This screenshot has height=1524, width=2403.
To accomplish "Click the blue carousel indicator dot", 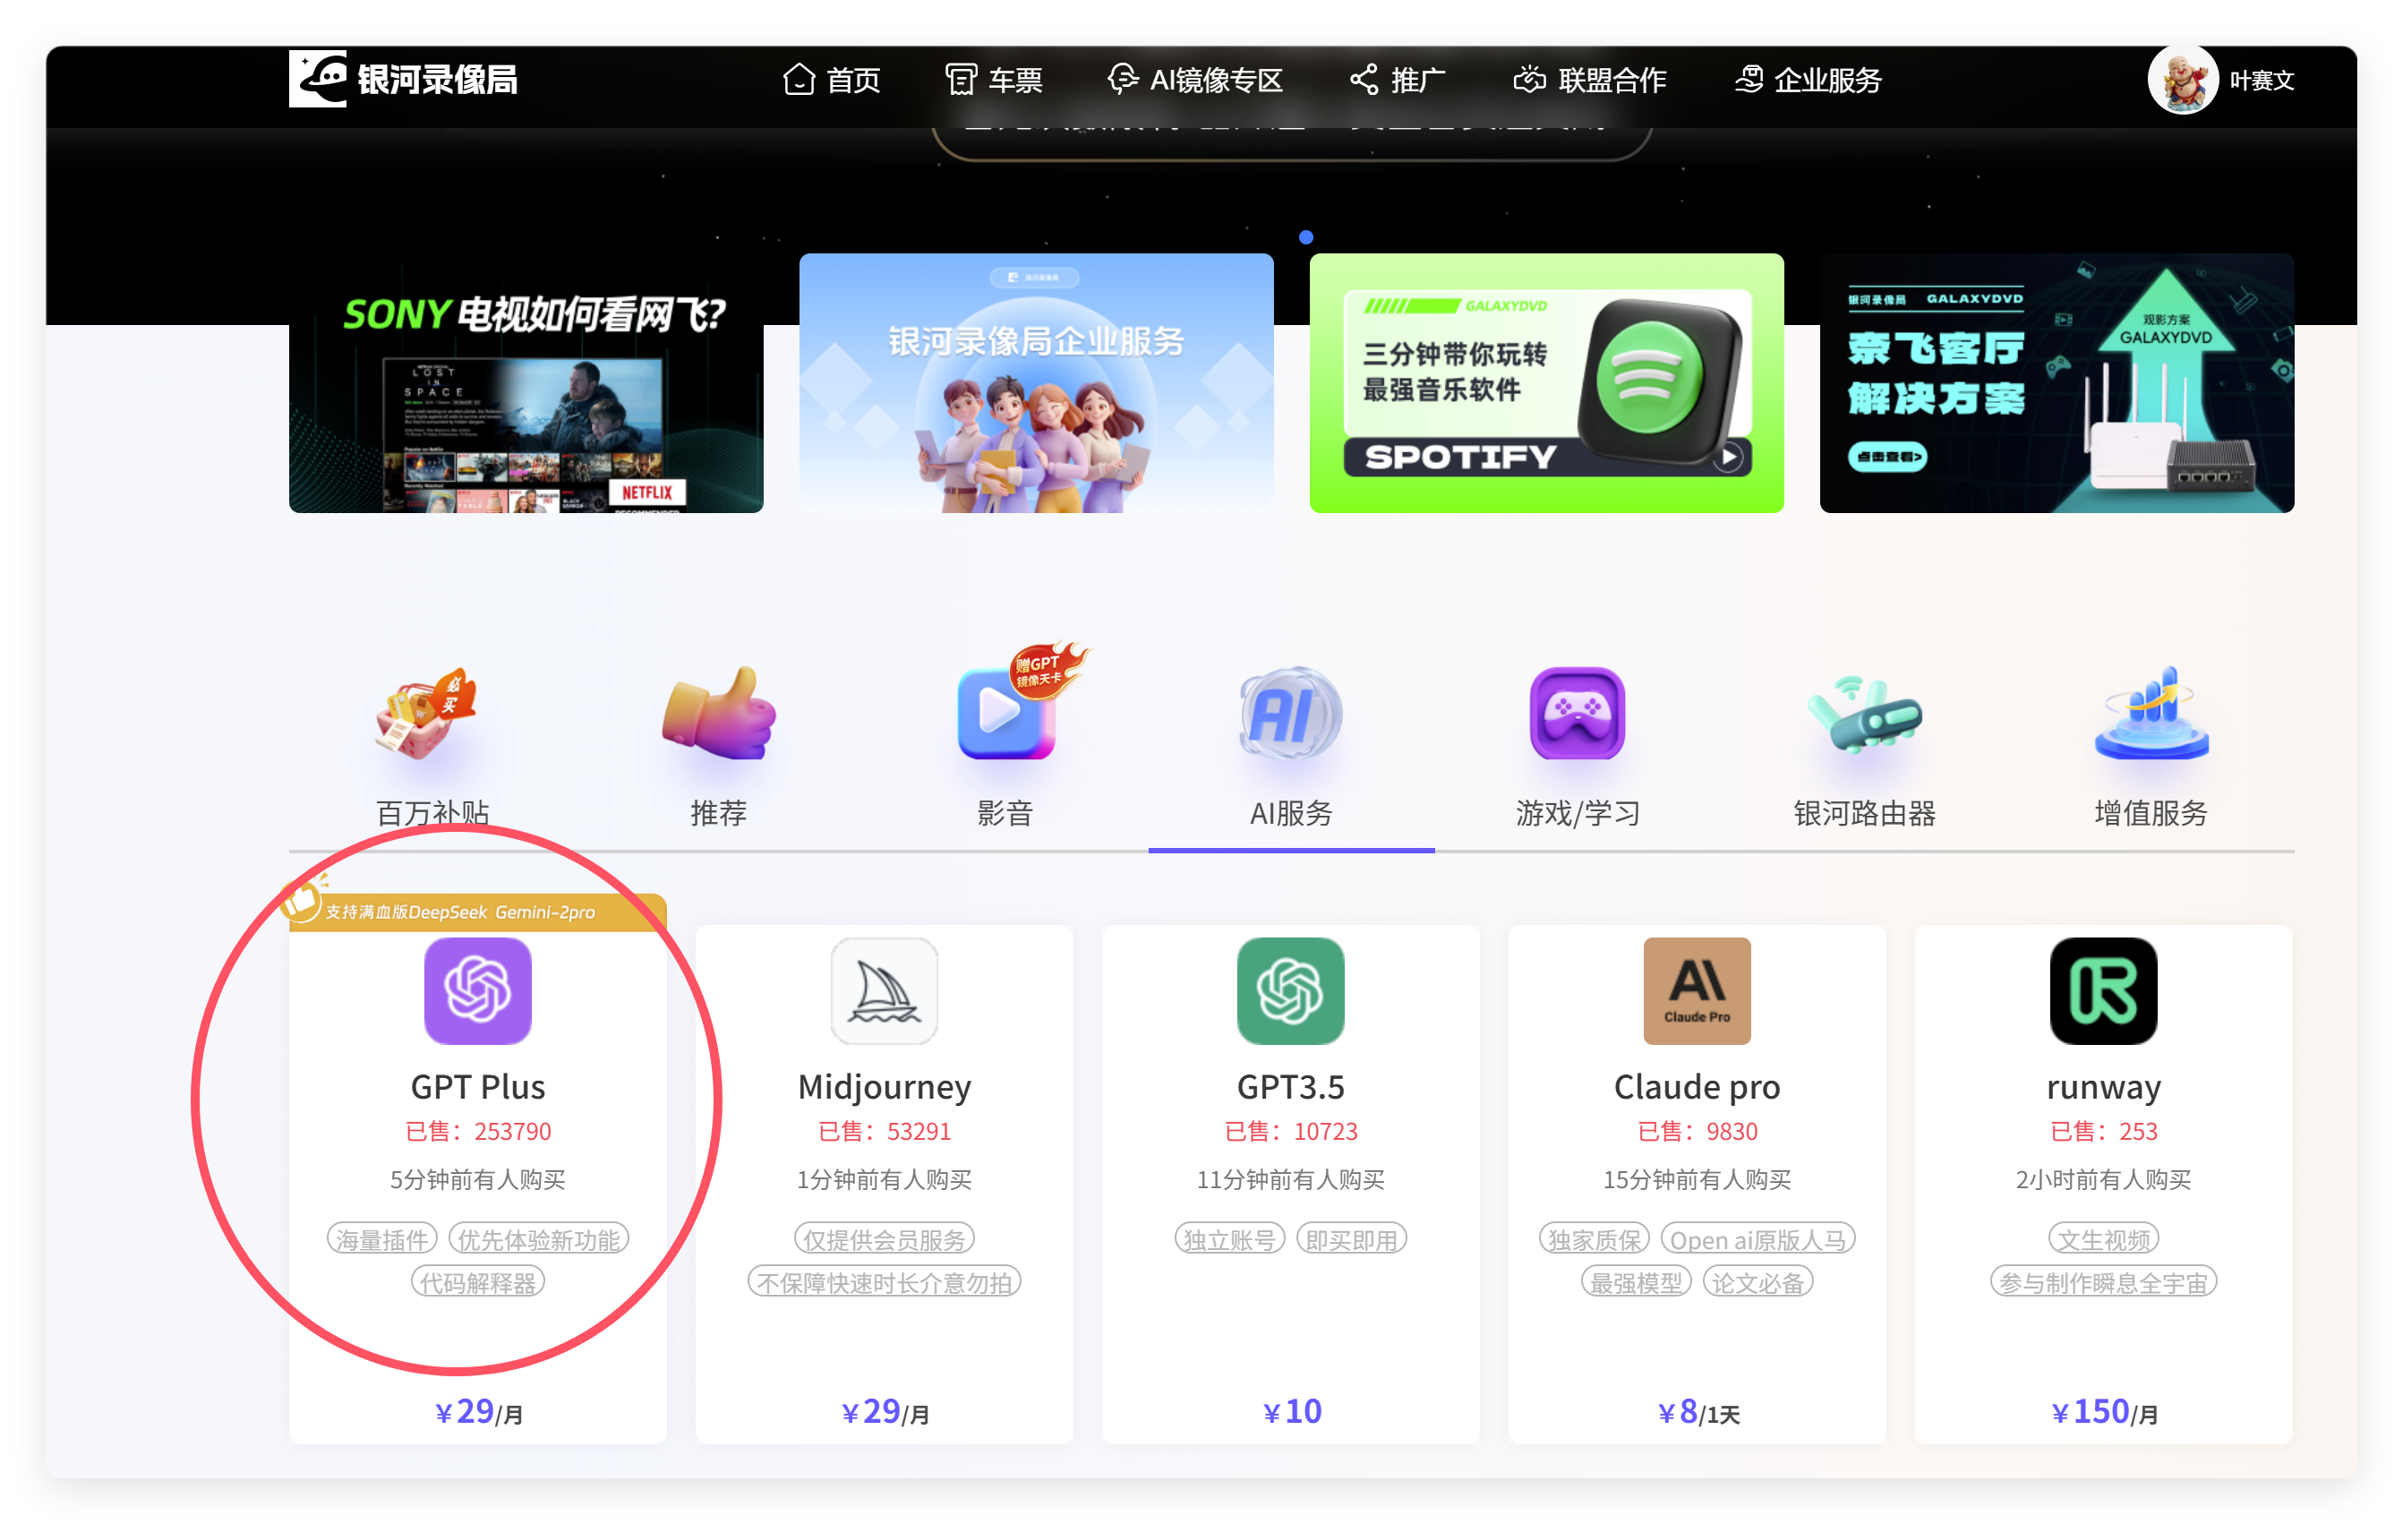I will pos(1305,237).
